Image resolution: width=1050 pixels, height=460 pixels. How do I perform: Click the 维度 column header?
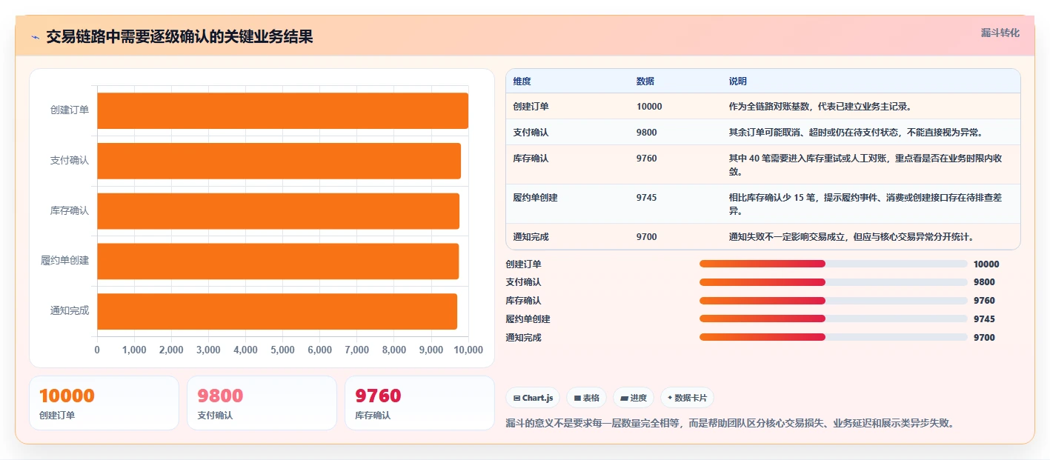(x=522, y=81)
